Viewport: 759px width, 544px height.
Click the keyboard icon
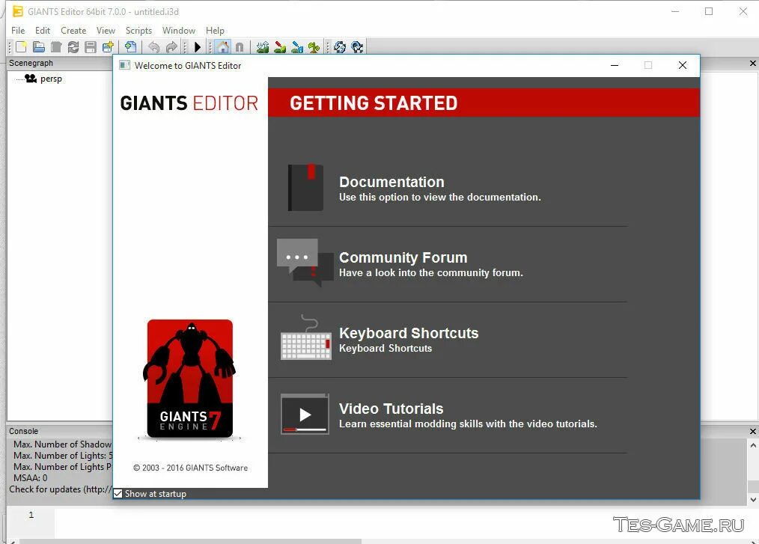pos(306,338)
